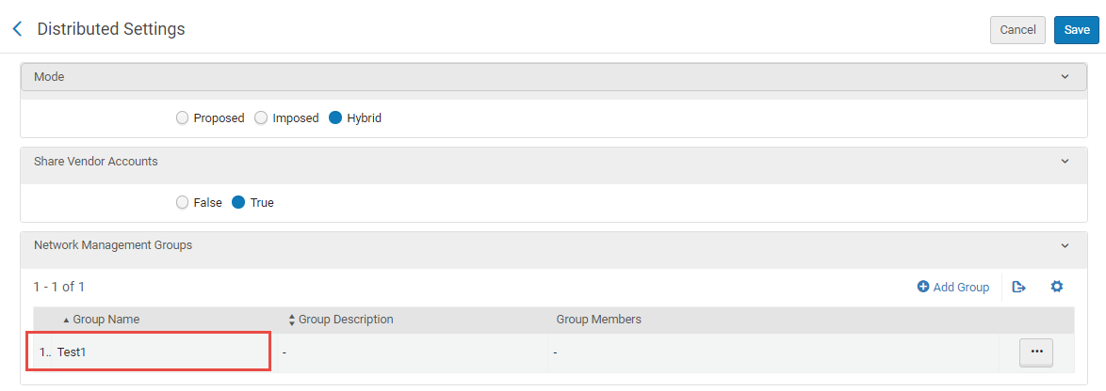Click the export list icon

point(1018,287)
